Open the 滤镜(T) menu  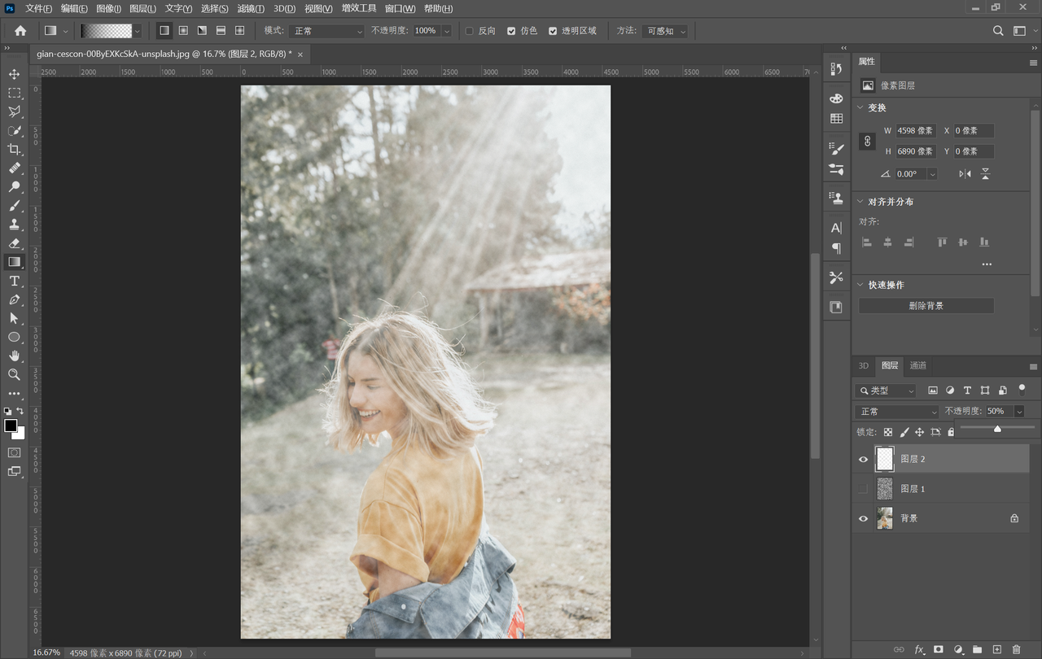[251, 8]
